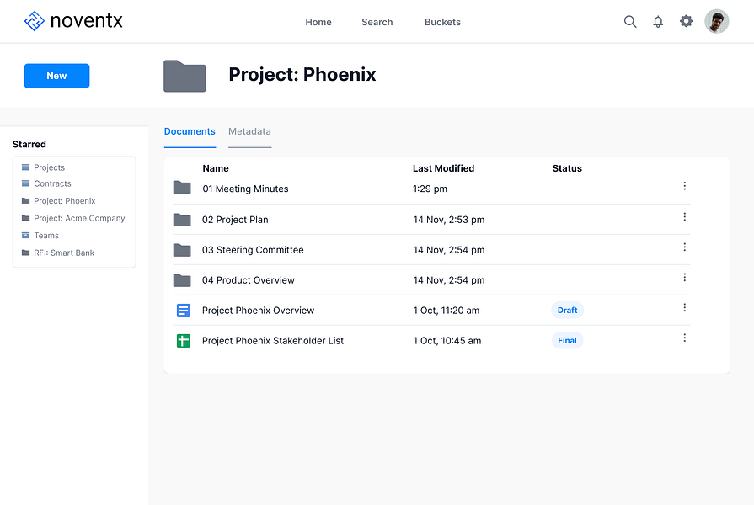Open more options for 03 Steering Committee
The image size is (754, 505).
pos(684,247)
